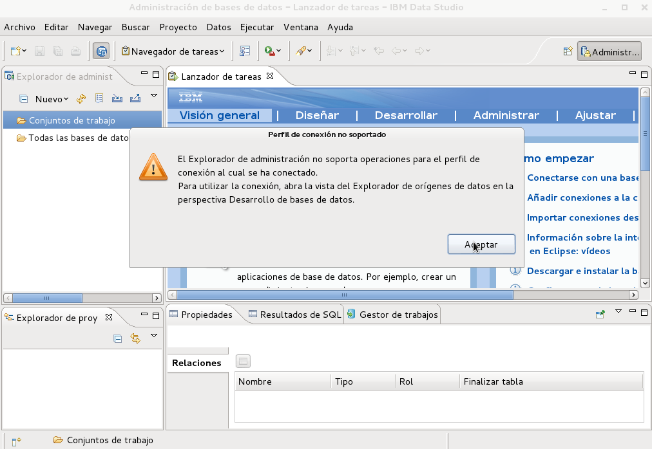The height and width of the screenshot is (449, 652).
Task: Click collapse all icon in project explorer
Action: coord(118,338)
